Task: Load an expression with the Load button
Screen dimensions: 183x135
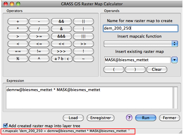Action: pyautogui.click(x=73, y=118)
